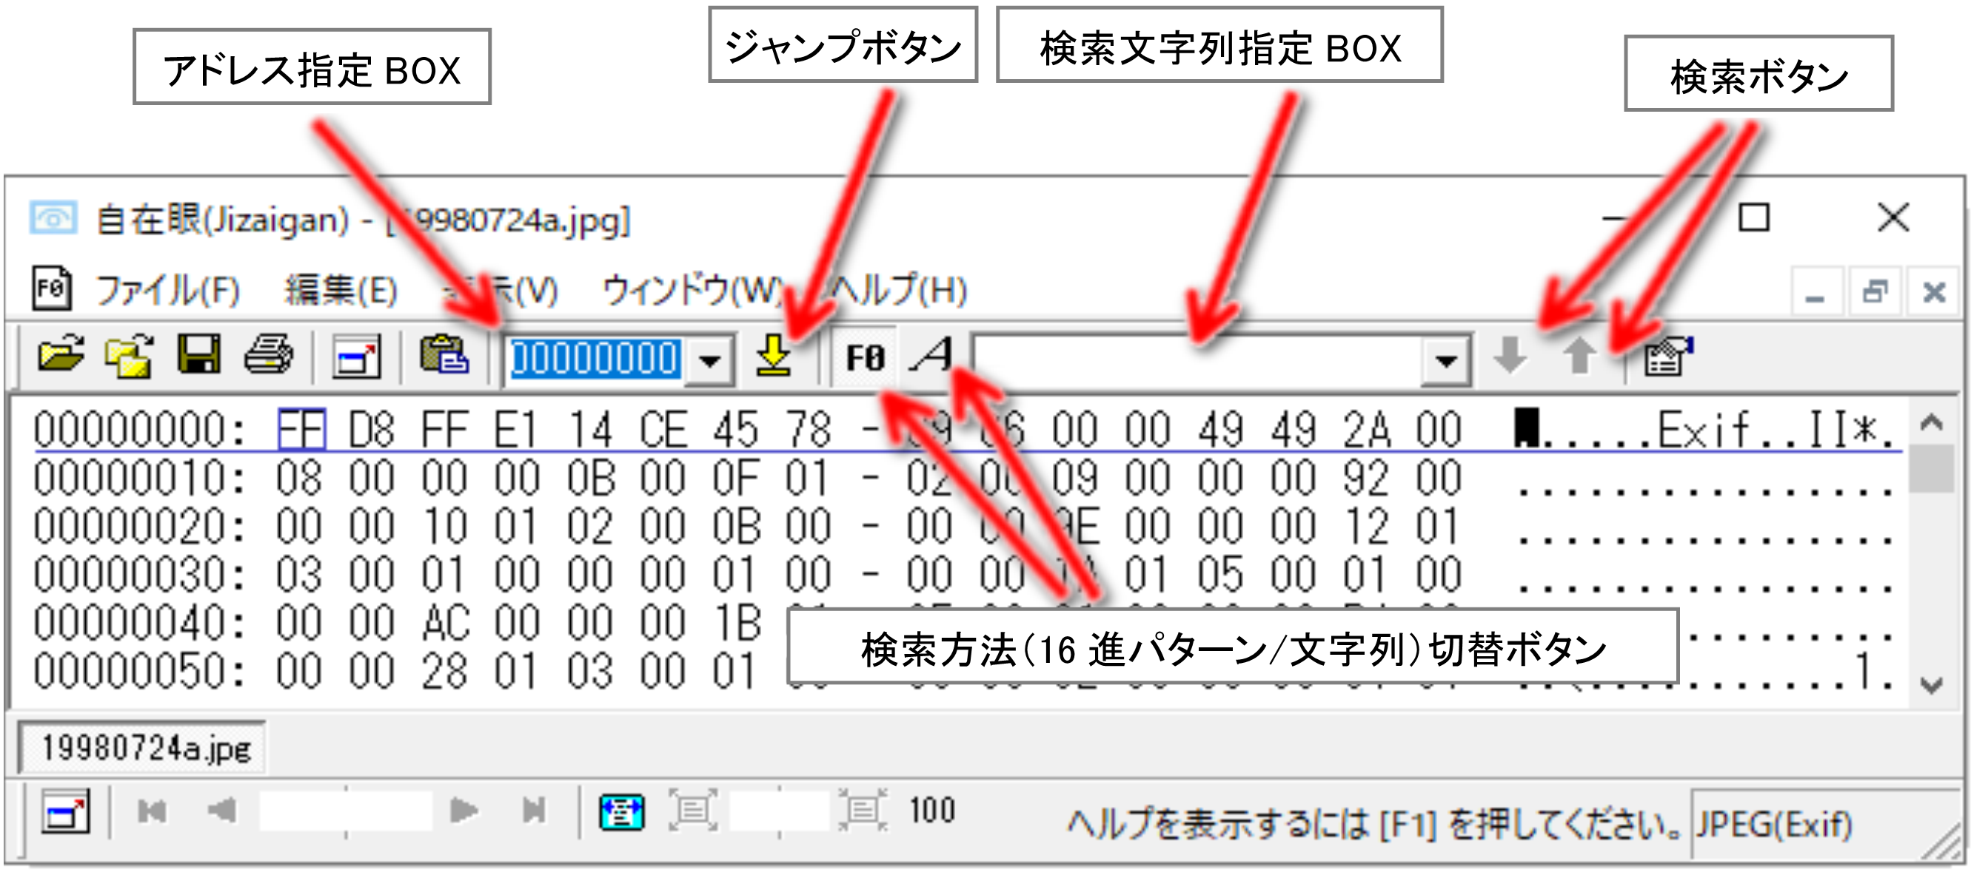
Task: Open the ウィンドウ(W) menu
Action: point(693,291)
